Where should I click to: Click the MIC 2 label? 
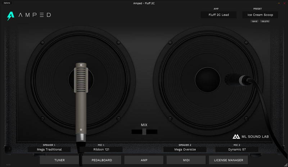(237, 145)
